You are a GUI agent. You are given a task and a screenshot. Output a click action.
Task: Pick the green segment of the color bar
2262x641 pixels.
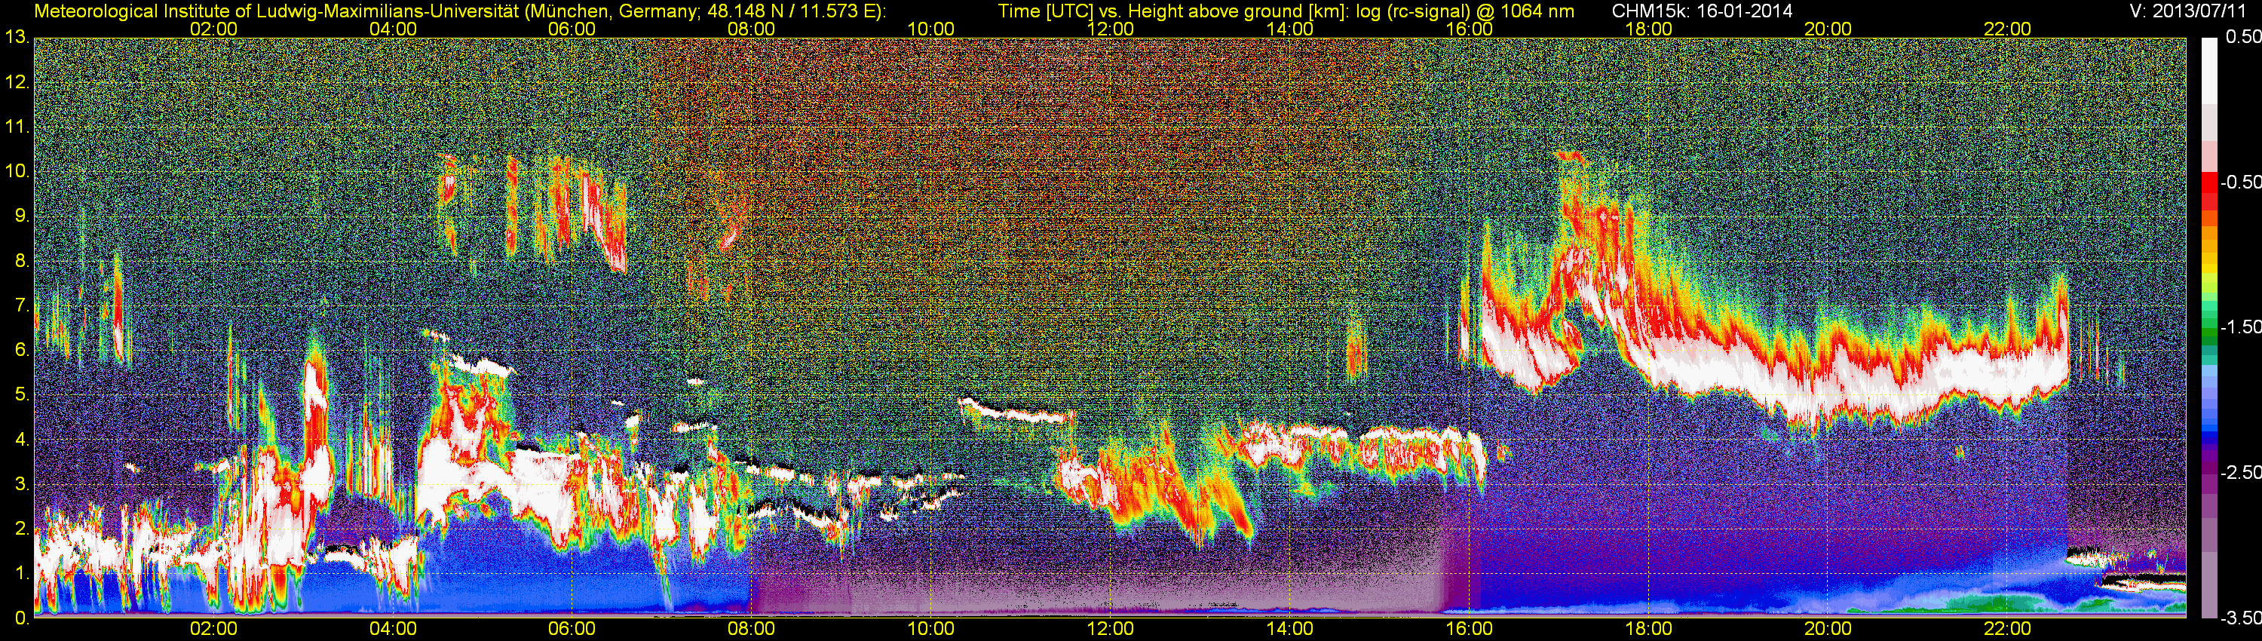click(2208, 333)
